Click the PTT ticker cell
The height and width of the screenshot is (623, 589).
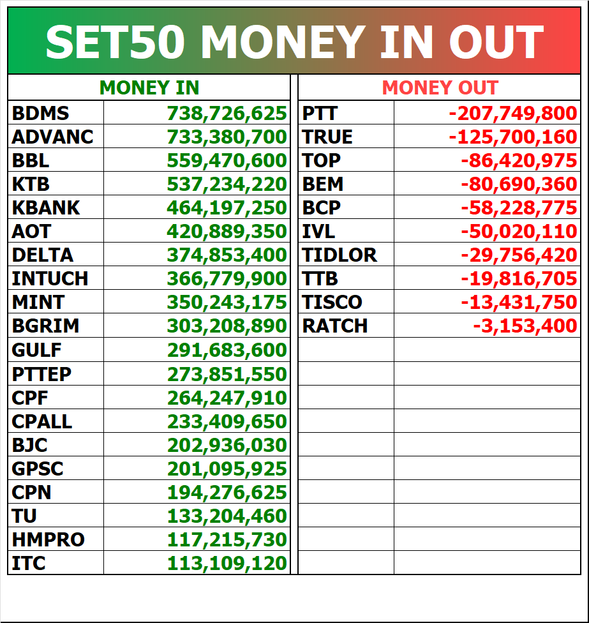pyautogui.click(x=346, y=113)
